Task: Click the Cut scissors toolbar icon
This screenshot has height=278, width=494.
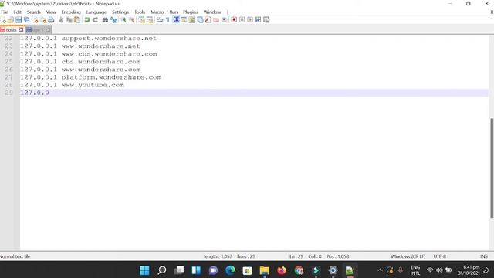Action: tap(61, 20)
